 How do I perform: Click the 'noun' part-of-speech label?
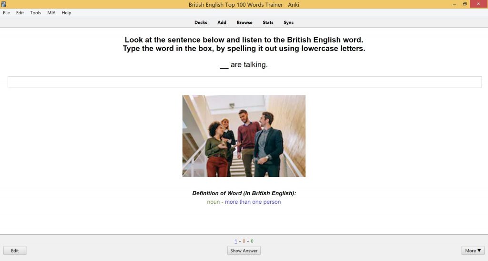point(213,202)
